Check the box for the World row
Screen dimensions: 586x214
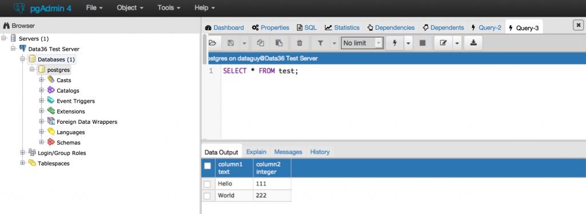click(x=207, y=196)
